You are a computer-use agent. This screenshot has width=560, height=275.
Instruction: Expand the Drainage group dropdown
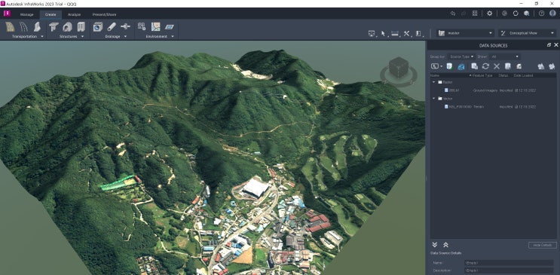pyautogui.click(x=125, y=36)
